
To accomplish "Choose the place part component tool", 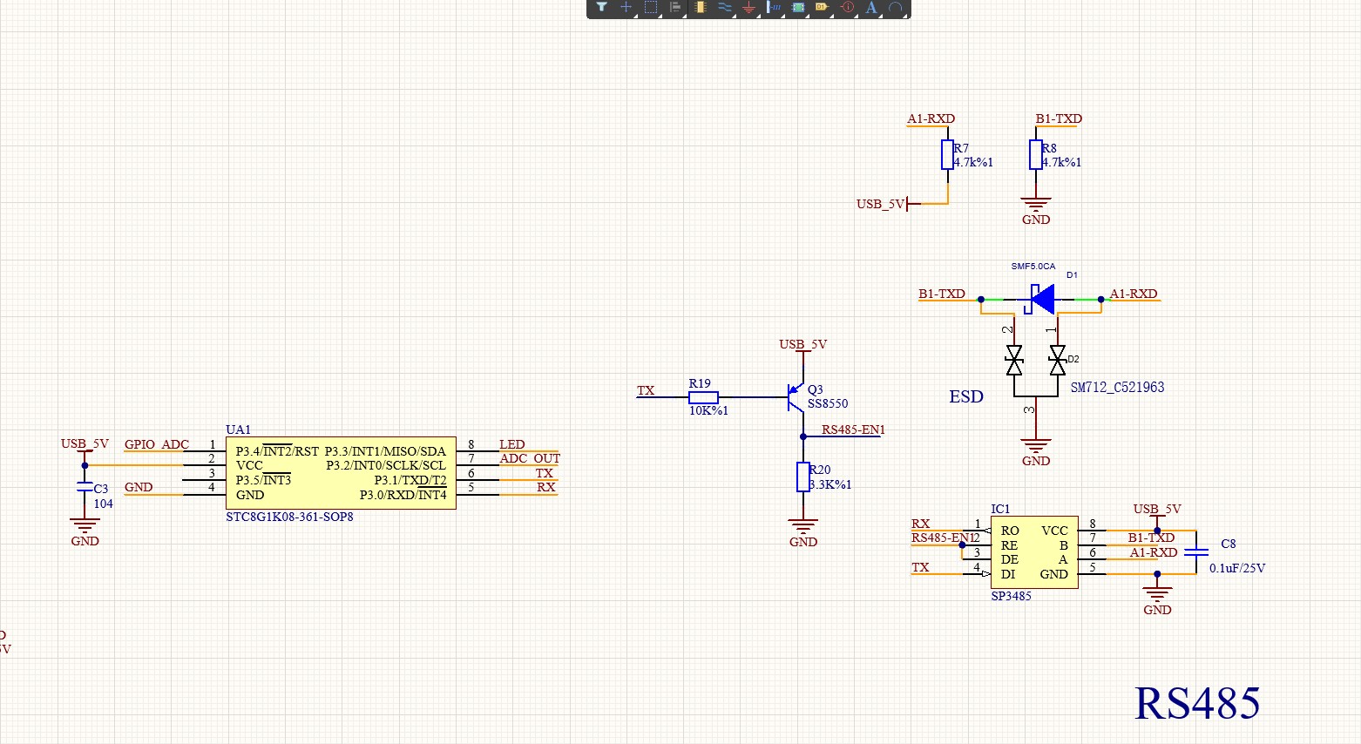I will (700, 7).
